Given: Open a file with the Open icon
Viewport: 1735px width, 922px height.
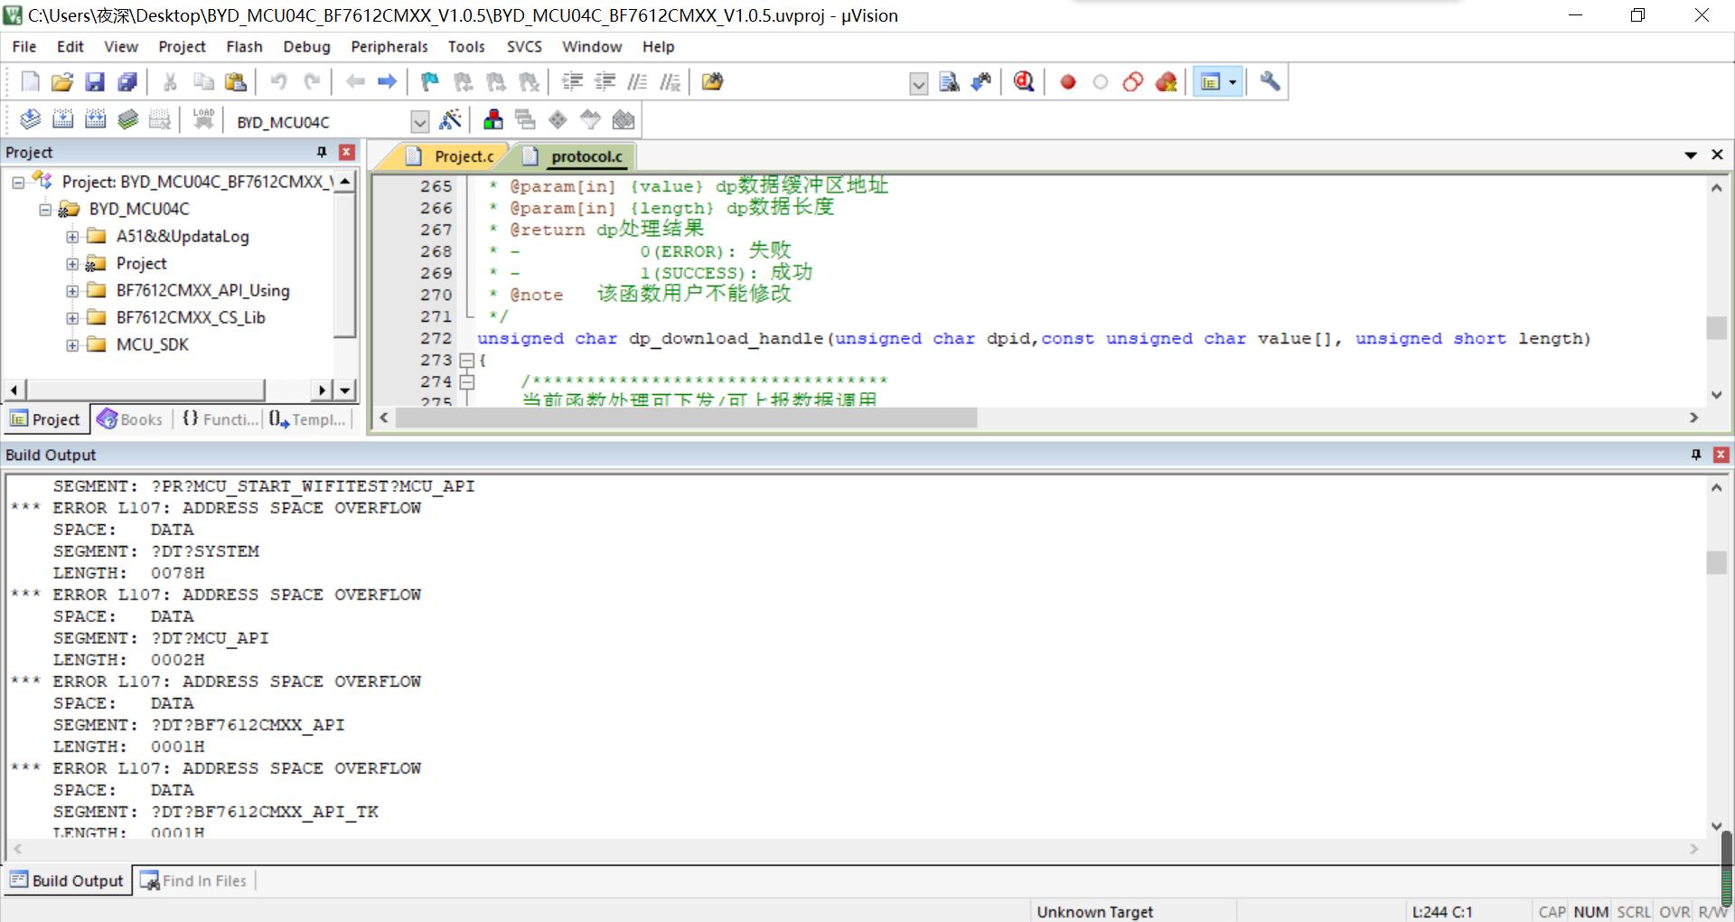Looking at the screenshot, I should coord(62,82).
